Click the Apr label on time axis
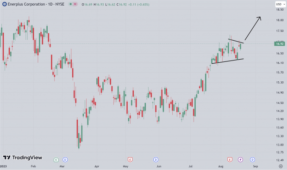Screen dimensions: 287x170 [97, 166]
